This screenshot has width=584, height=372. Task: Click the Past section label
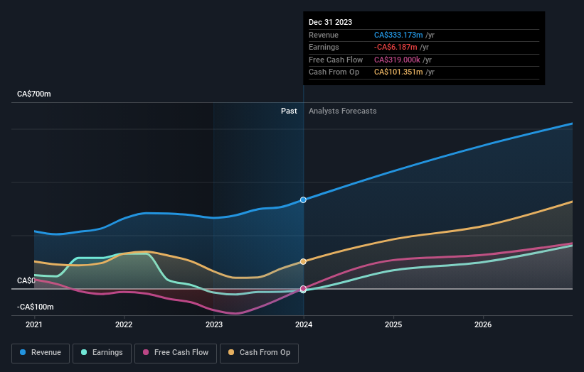289,111
